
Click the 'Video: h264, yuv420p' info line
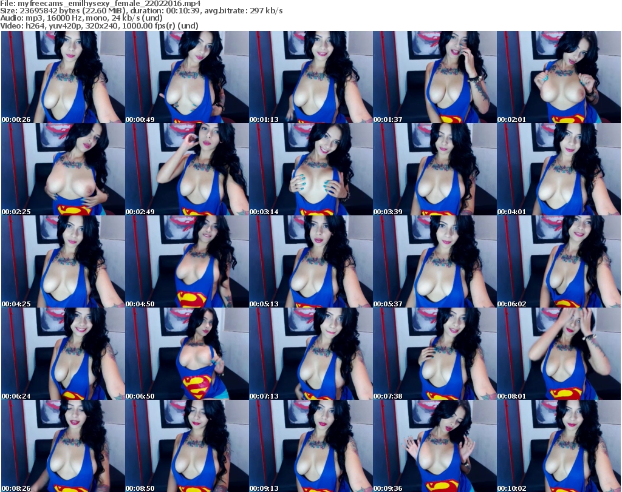pos(99,25)
